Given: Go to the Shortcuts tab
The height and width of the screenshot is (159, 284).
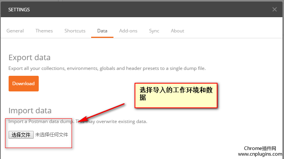Looking at the screenshot, I should [75, 31].
